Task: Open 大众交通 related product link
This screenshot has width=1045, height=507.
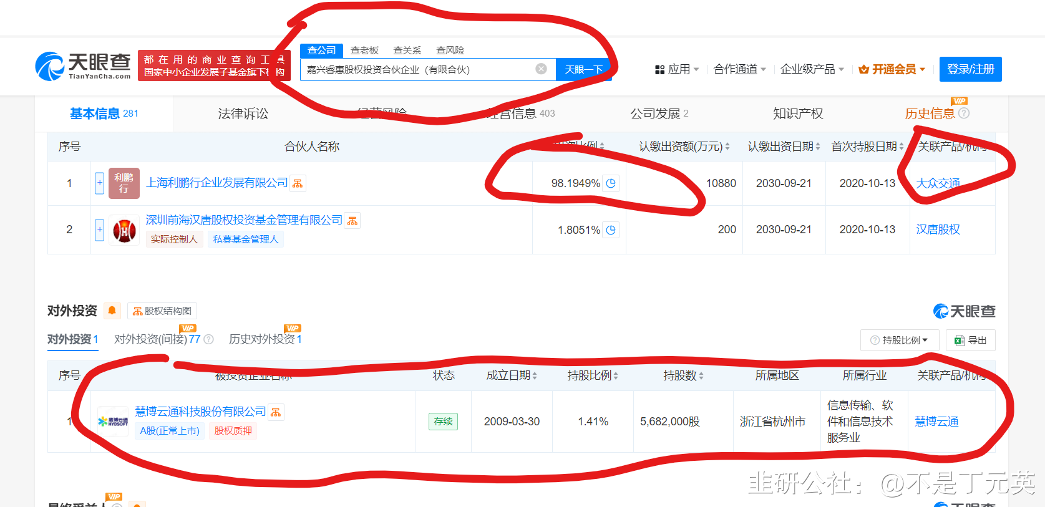Action: [x=938, y=183]
